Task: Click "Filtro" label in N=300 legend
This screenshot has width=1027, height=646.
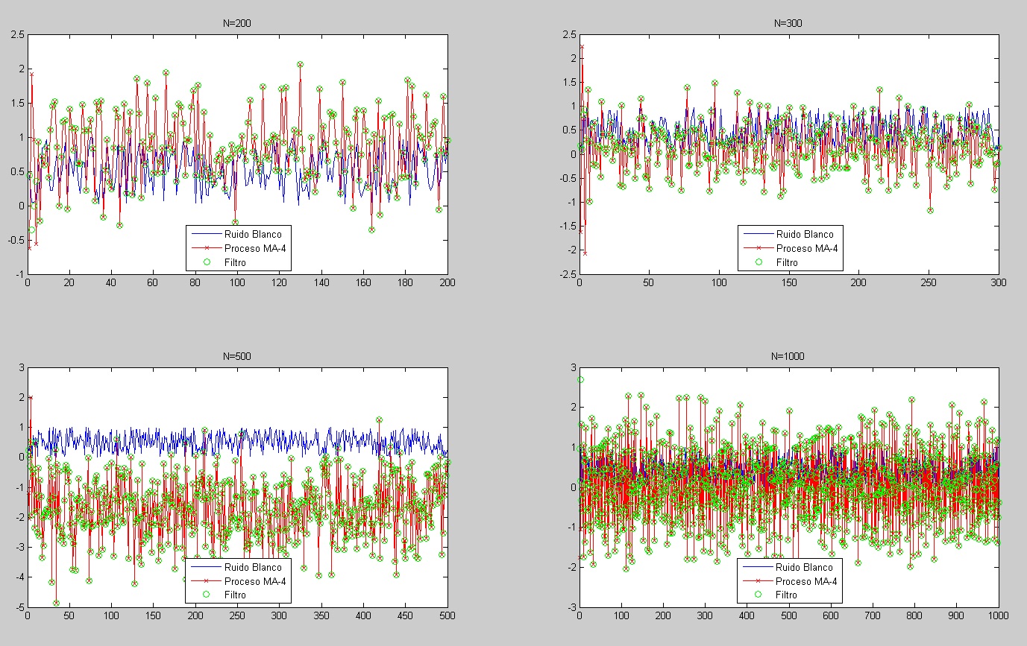Action: click(x=786, y=262)
